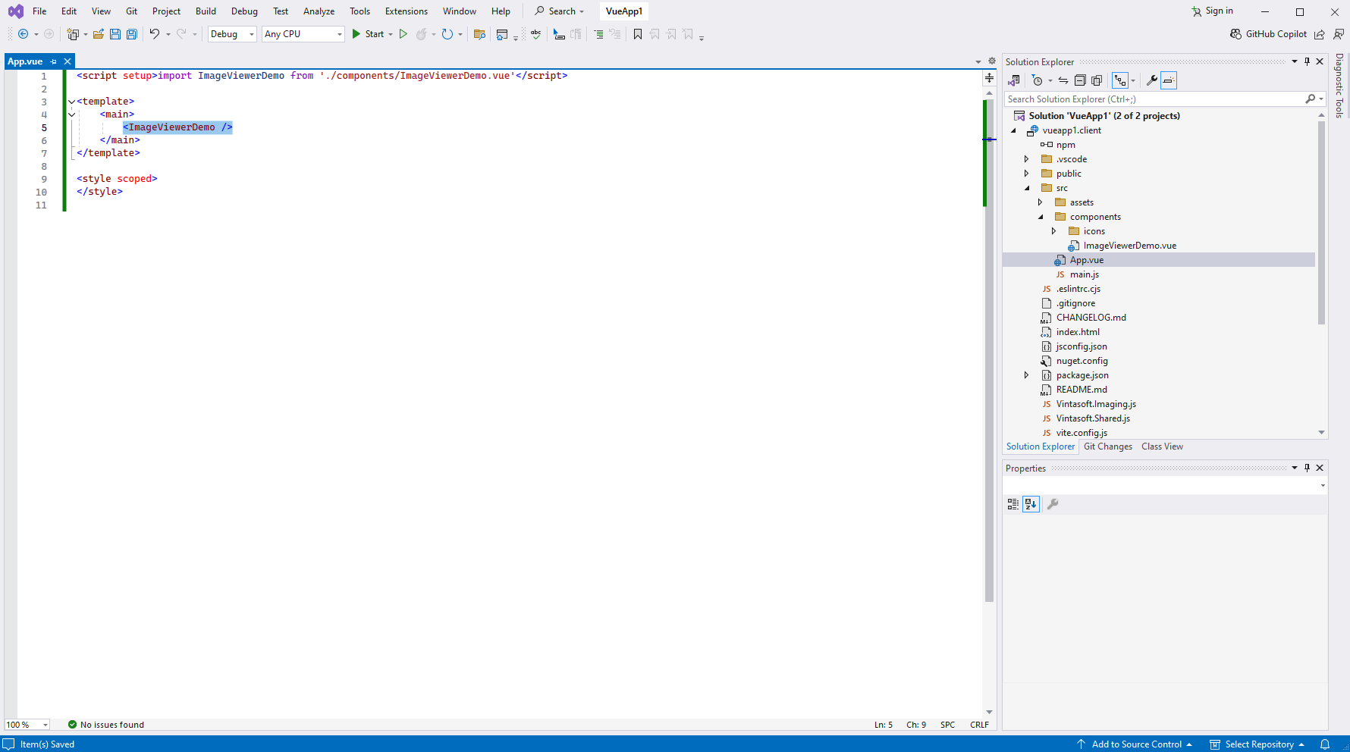The width and height of the screenshot is (1350, 752).
Task: Open the Debug configuration dropdown
Action: pos(232,34)
